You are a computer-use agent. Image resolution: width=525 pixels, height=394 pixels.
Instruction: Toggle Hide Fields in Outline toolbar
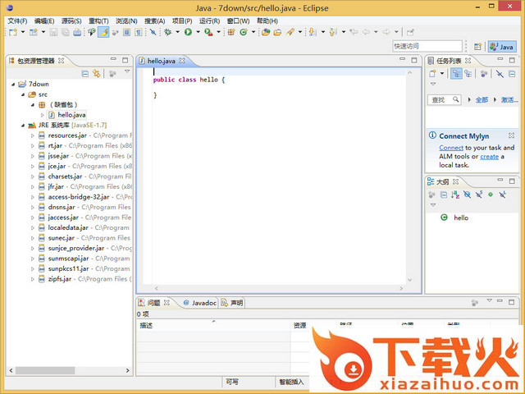coord(467,195)
